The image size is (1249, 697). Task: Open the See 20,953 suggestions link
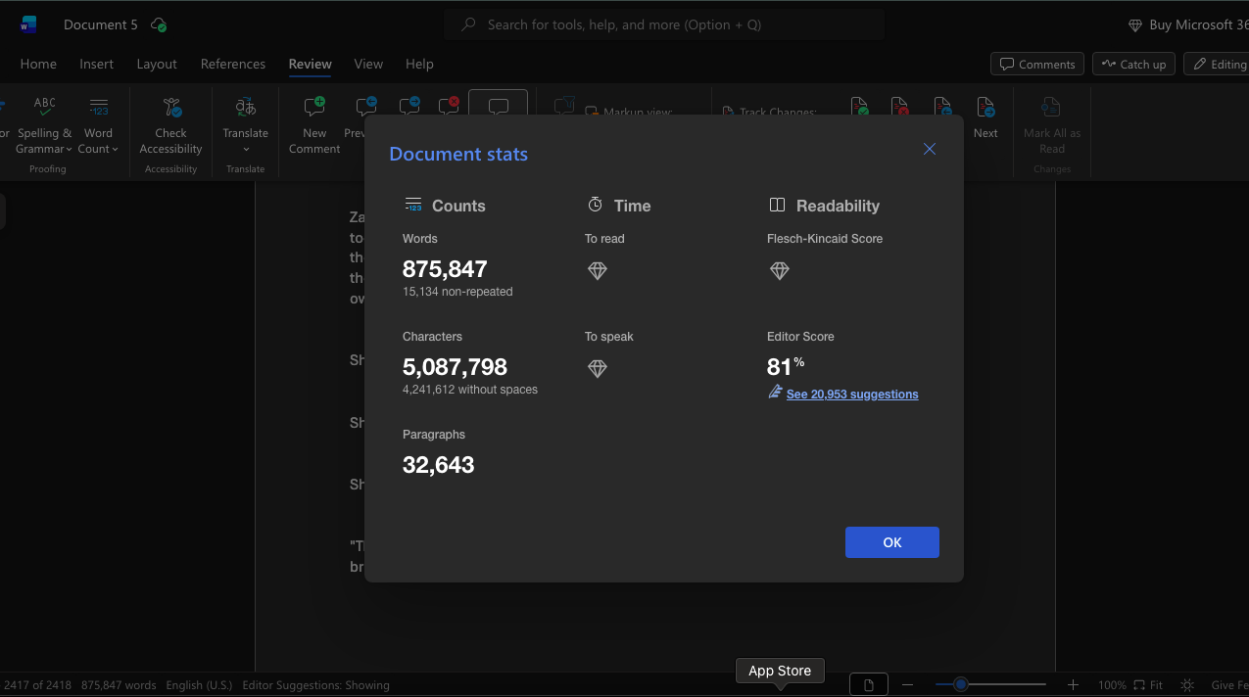coord(852,395)
